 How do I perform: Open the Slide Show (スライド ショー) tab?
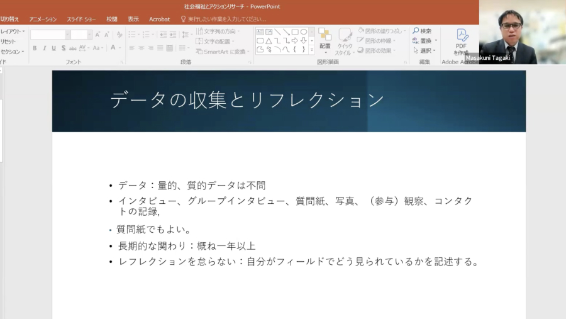click(x=81, y=19)
